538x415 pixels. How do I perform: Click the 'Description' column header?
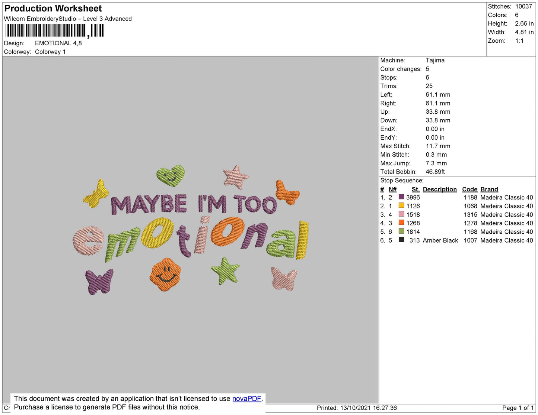click(x=440, y=189)
